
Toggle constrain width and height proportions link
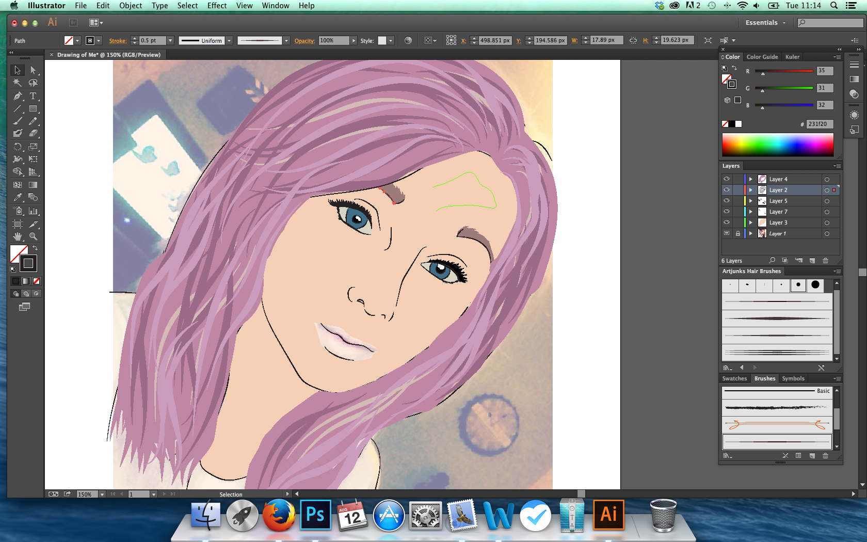pos(633,40)
